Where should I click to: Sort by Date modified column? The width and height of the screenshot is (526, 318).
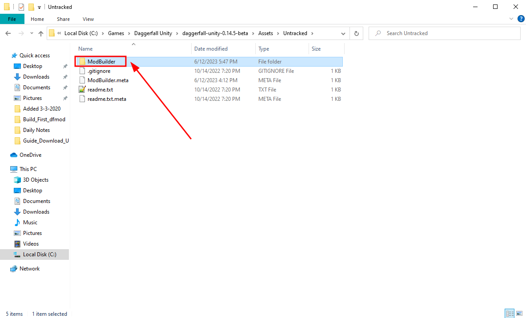pos(223,48)
